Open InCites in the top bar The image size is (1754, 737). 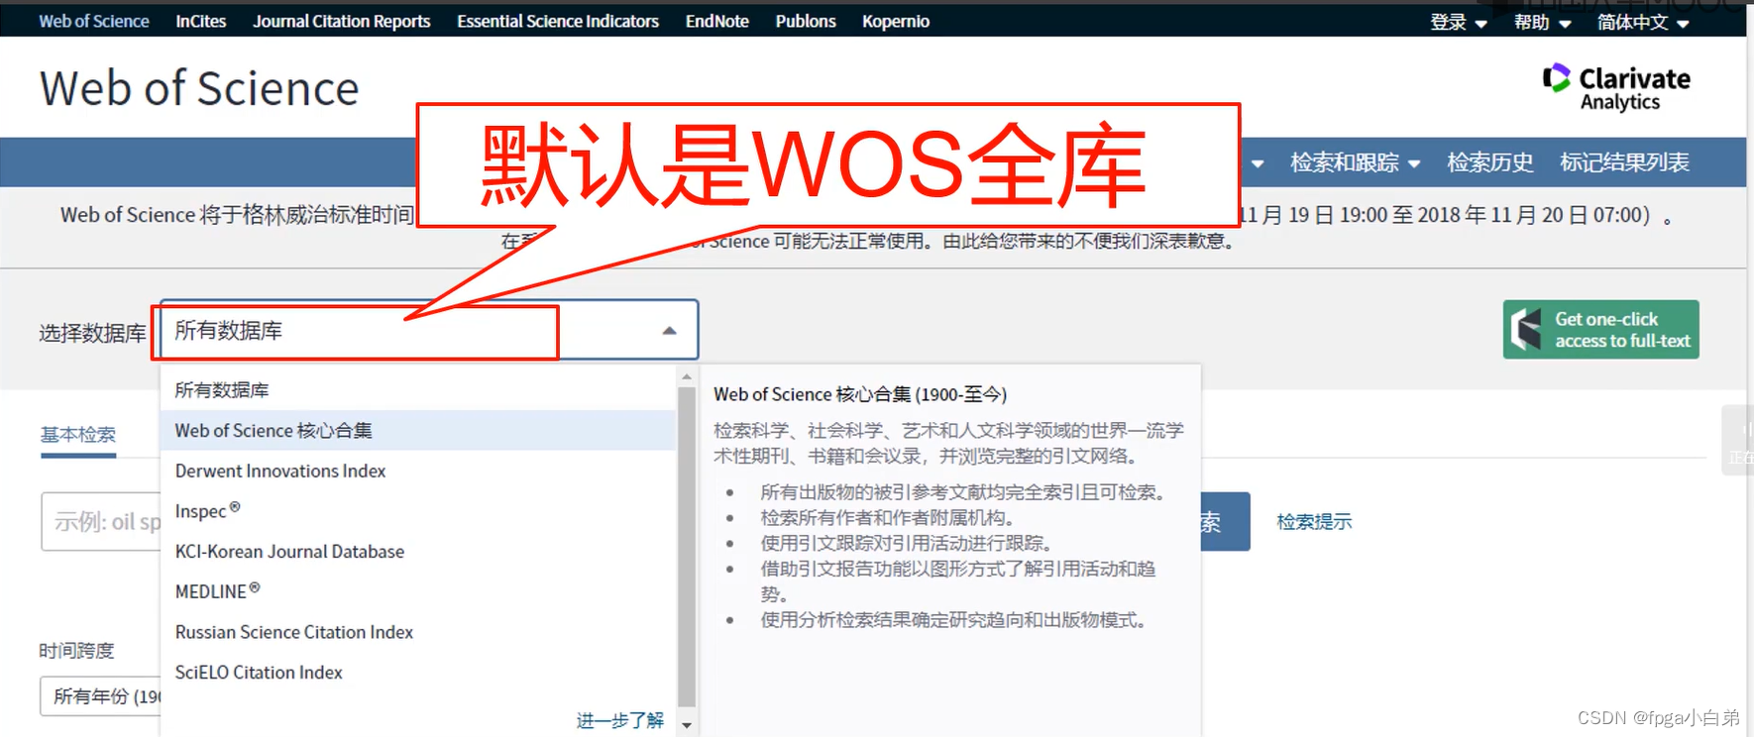coord(201,21)
